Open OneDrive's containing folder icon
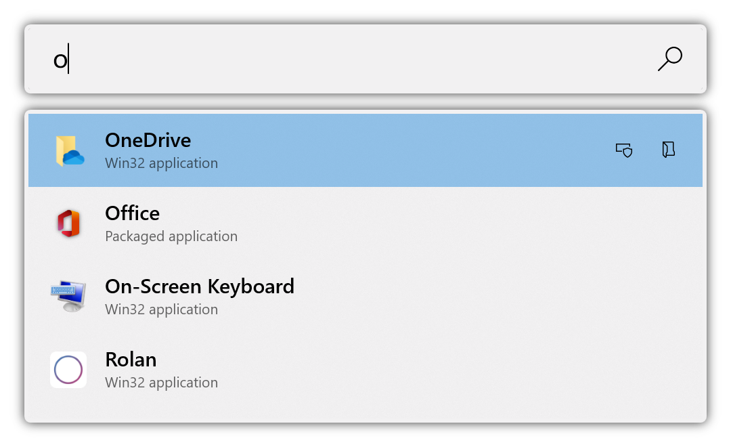 (x=668, y=150)
